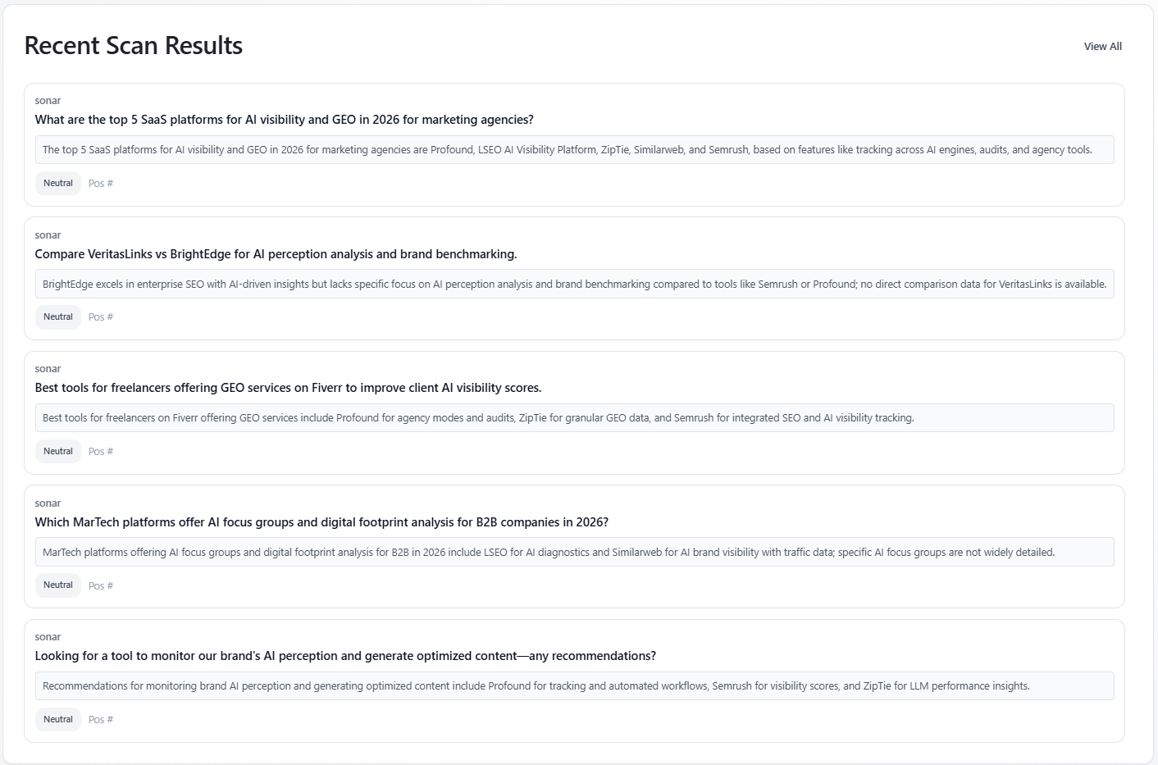The image size is (1158, 765).
Task: Click the Pos # label in the SaaS platforms result
Action: pyautogui.click(x=101, y=184)
